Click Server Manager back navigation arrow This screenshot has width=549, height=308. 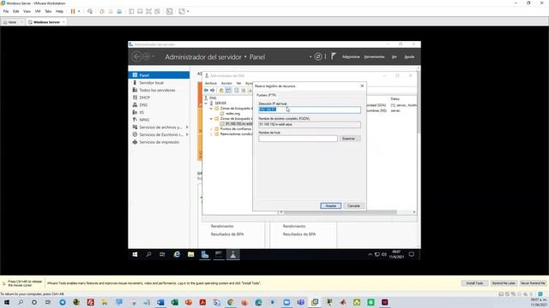(136, 56)
